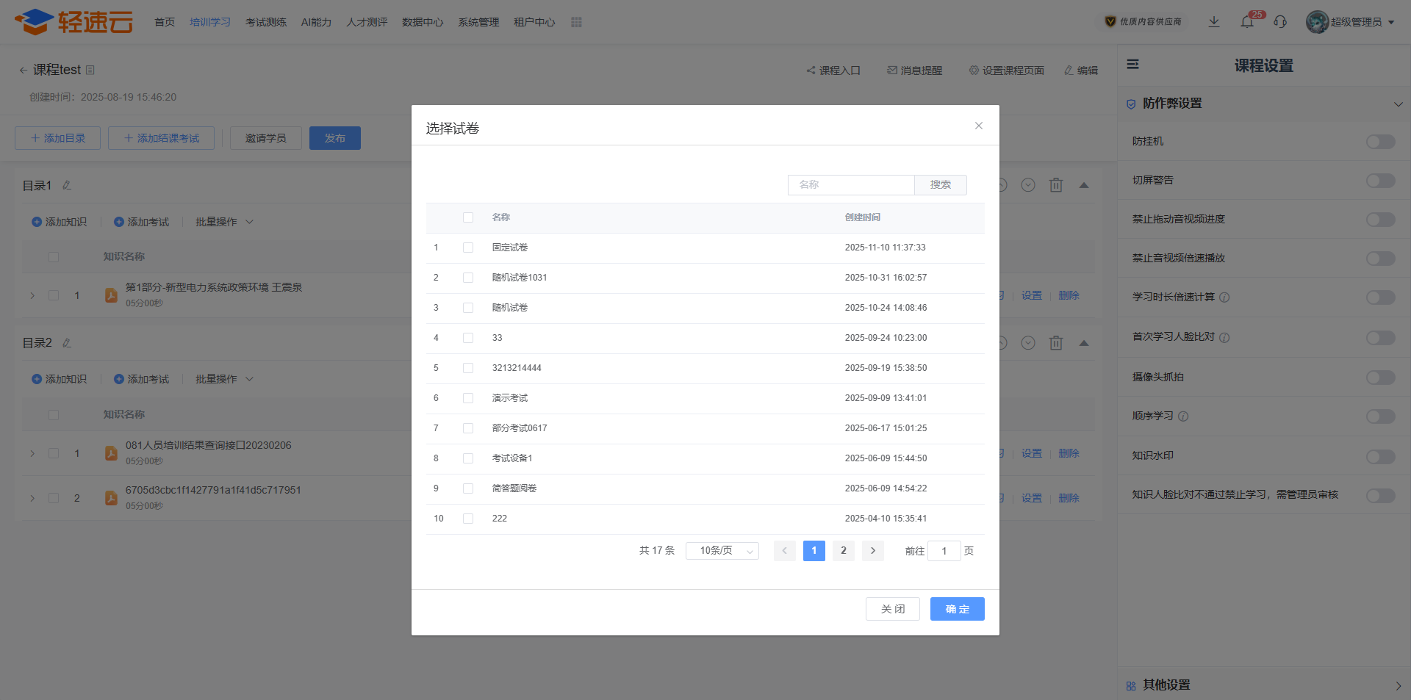This screenshot has height=700, width=1411.
Task: Open the notification bell
Action: click(x=1247, y=22)
